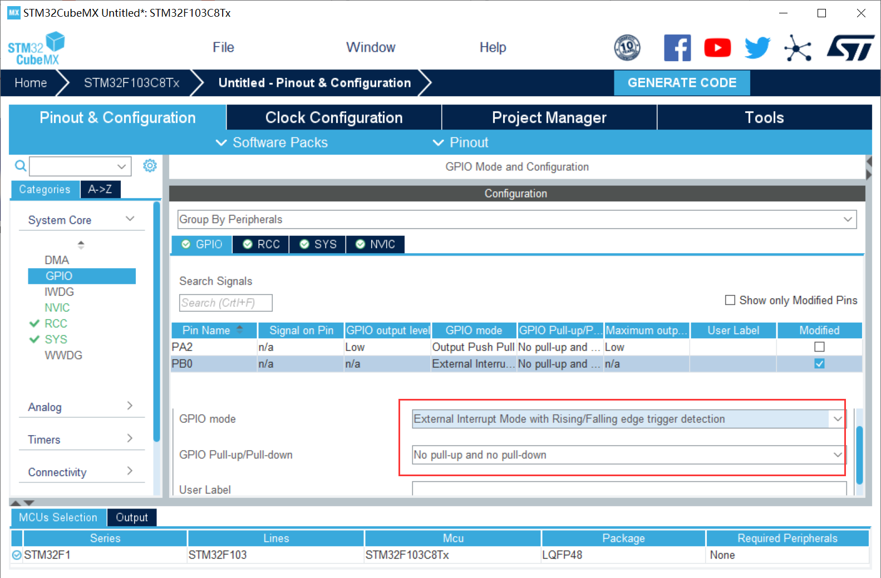Image resolution: width=881 pixels, height=578 pixels.
Task: Select the Pinout & Configuration tab
Action: point(117,117)
